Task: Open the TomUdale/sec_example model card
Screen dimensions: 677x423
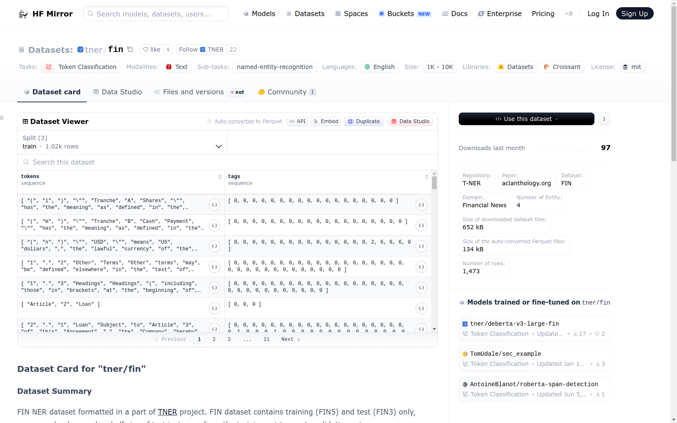Action: 534,359
